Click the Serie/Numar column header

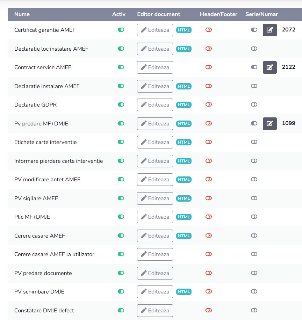(x=261, y=14)
